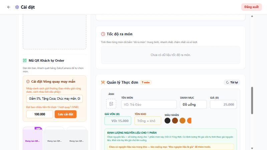267x150 pixels.
Task: Click the QR code icon by Mã QR Khách tự Order
Action: [25, 61]
